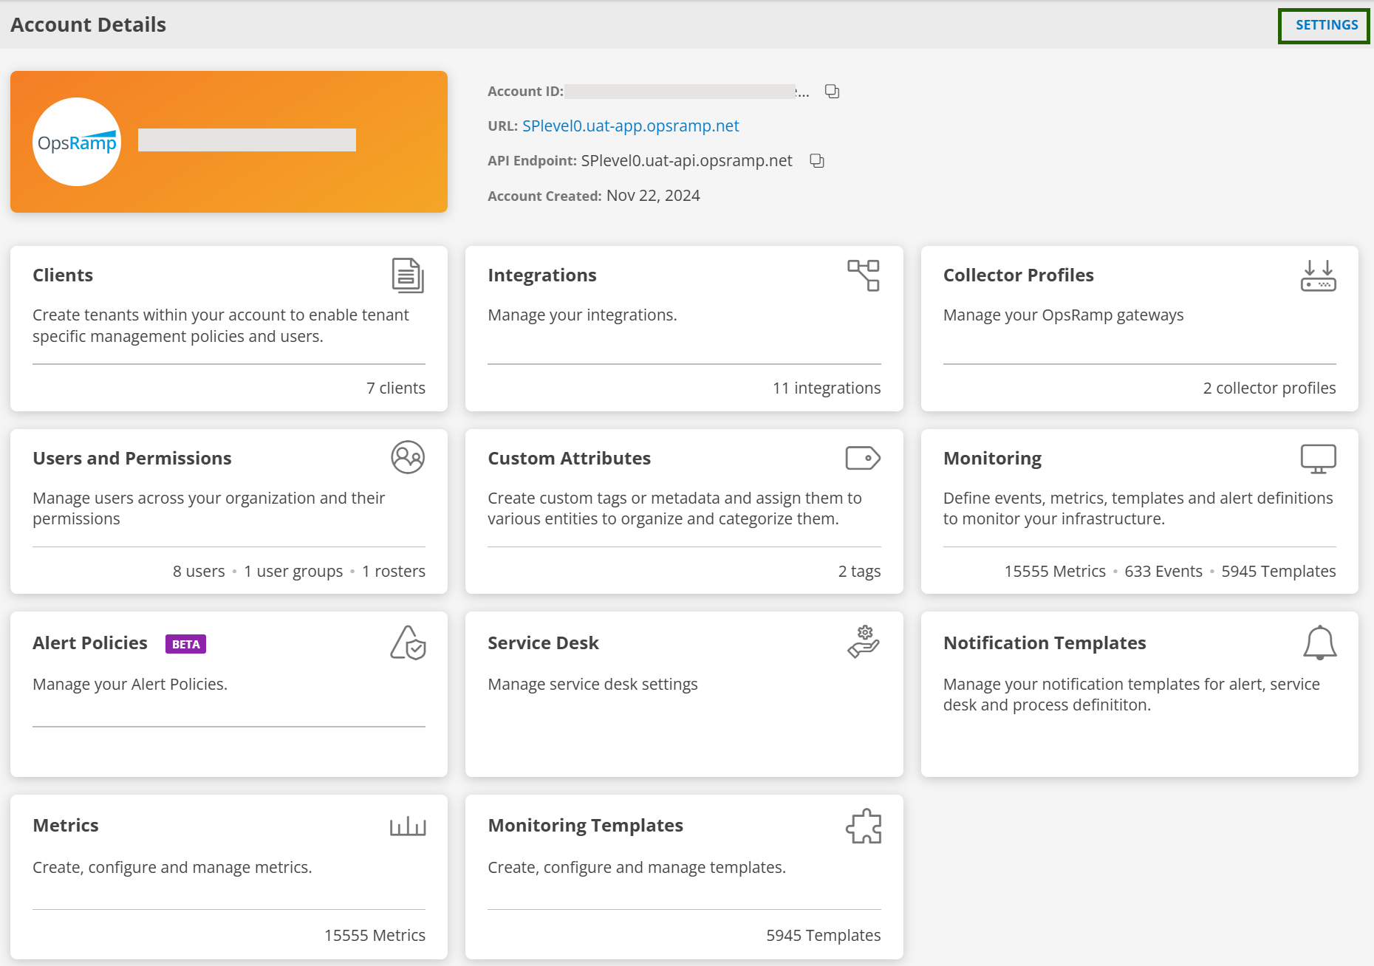Click 'Manage service desk settings' description

(x=592, y=685)
